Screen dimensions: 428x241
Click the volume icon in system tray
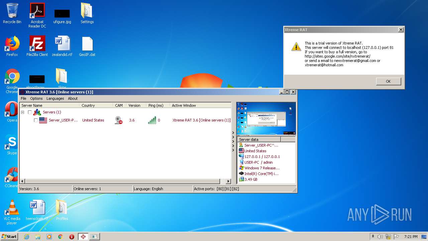coord(380,237)
